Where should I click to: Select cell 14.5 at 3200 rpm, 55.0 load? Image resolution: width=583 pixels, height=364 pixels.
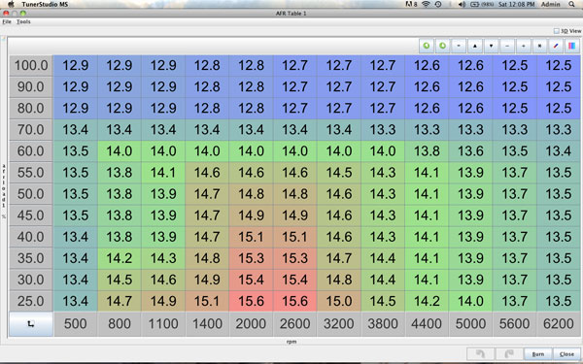click(339, 173)
